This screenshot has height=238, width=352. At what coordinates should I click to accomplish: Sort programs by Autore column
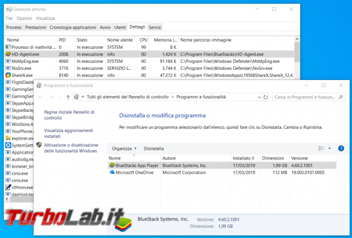pos(195,158)
